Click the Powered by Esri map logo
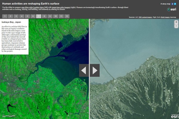This screenshot has height=119, width=179. tap(175, 116)
